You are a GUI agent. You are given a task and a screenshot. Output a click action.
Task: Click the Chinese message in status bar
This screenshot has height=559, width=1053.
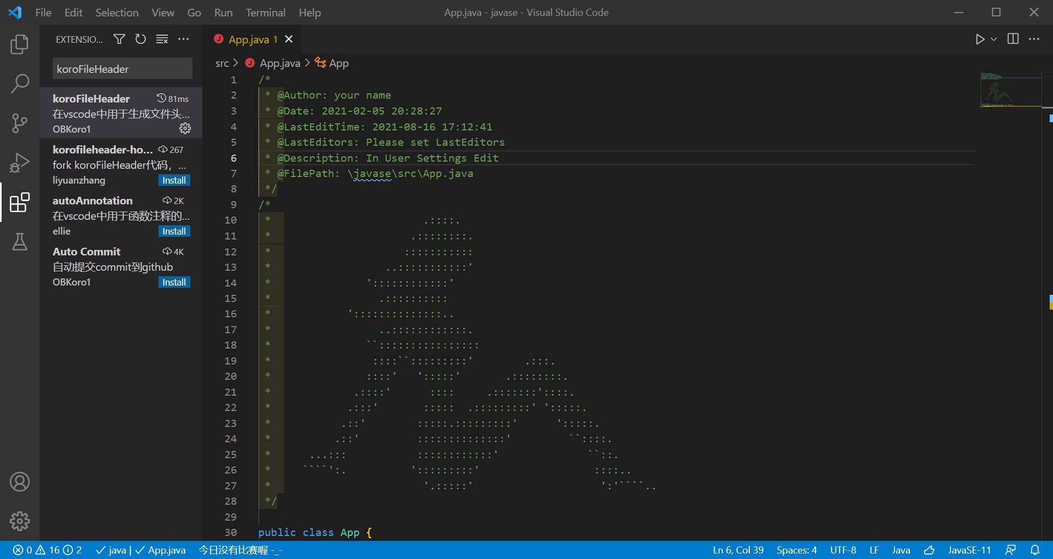[240, 550]
